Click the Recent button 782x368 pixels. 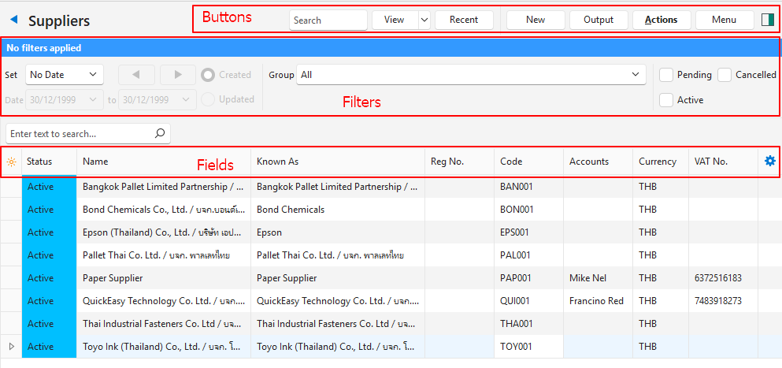(464, 20)
